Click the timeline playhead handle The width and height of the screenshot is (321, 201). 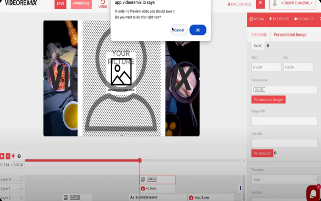pos(140,160)
